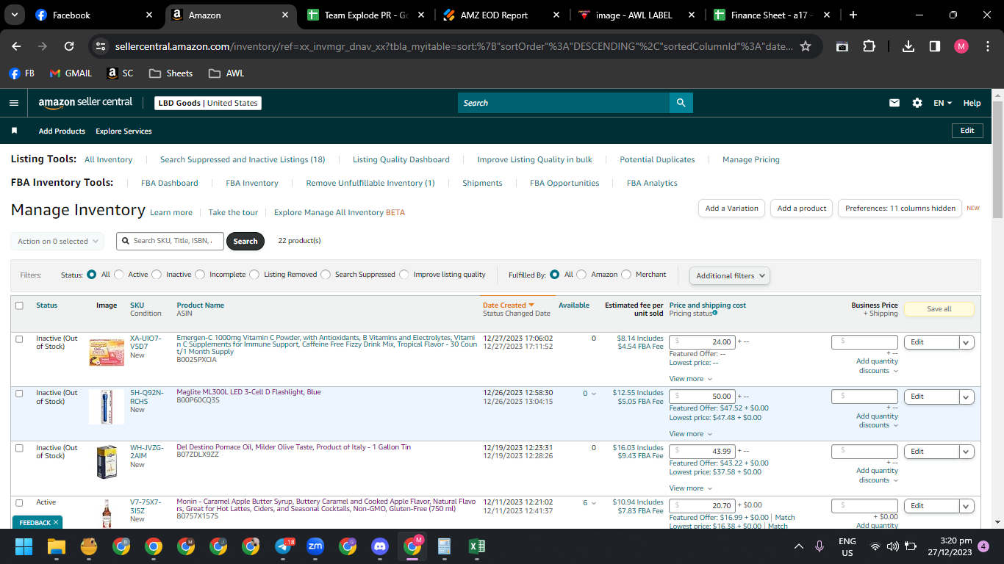1004x564 pixels.
Task: Sort by Date Created column header
Action: coord(508,305)
